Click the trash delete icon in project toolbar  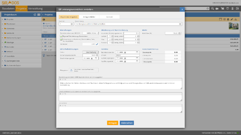click(x=228, y=19)
